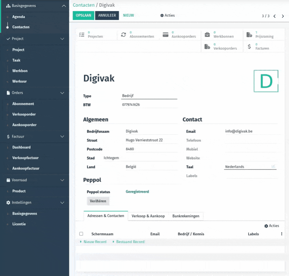Open Abonnement in the sidebar
Image resolution: width=289 pixels, height=276 pixels.
(23, 104)
